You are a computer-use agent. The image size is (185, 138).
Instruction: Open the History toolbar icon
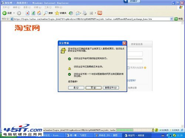click(71, 13)
